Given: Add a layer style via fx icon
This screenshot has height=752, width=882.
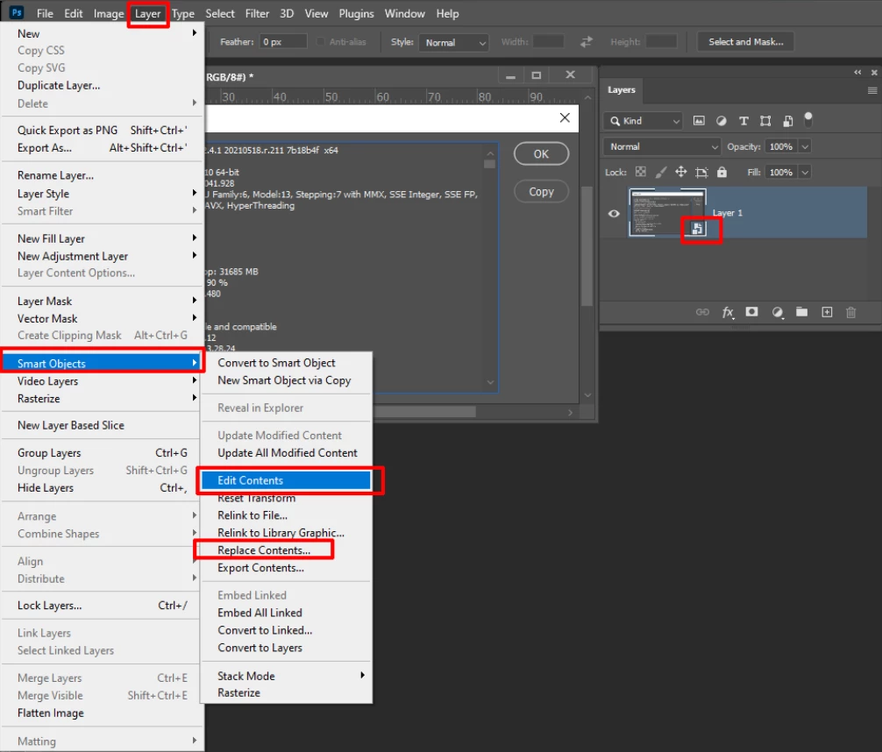Looking at the screenshot, I should point(728,312).
